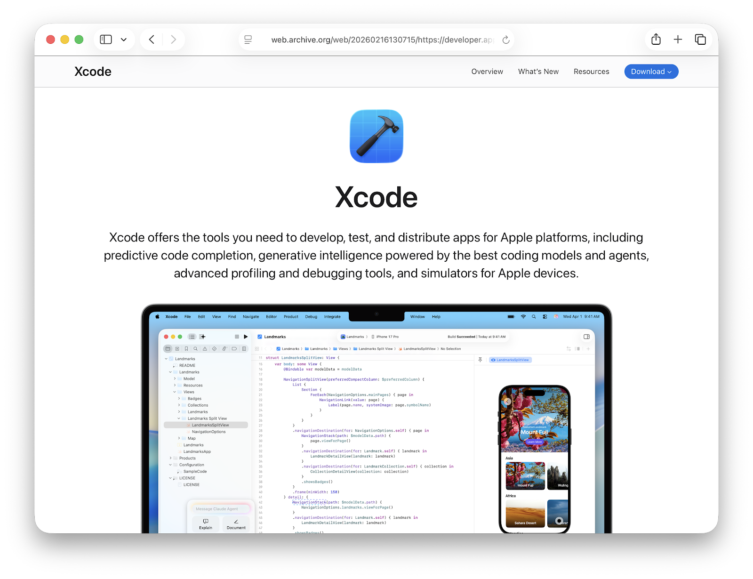753x579 pixels.
Task: Open the page menu icon in address bar
Action: point(248,40)
